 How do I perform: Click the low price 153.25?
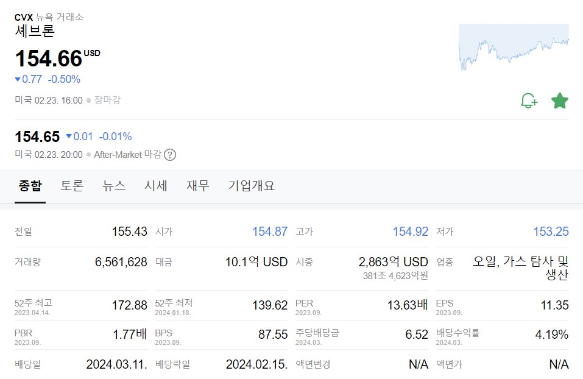pyautogui.click(x=551, y=232)
